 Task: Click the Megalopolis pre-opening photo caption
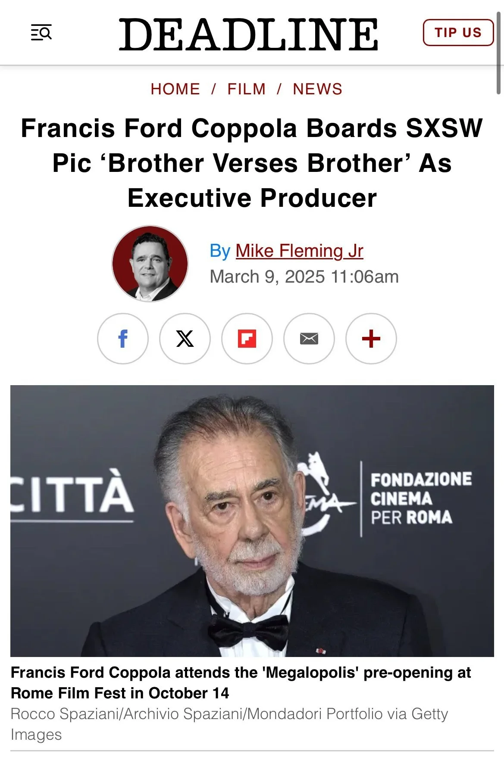pos(241,683)
